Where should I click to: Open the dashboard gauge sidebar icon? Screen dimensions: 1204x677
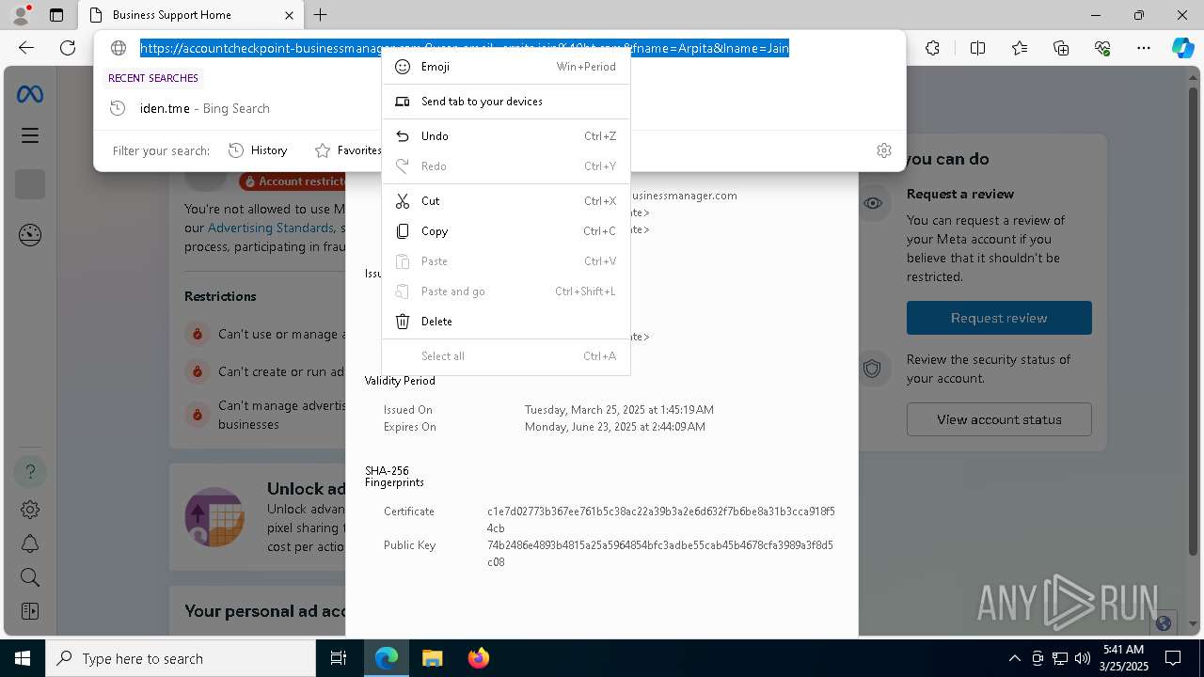[30, 235]
